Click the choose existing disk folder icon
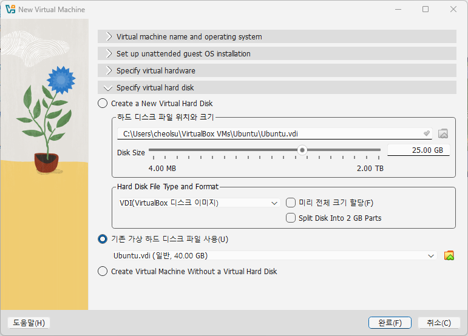Viewport: 468px width, 336px height. coord(449,255)
